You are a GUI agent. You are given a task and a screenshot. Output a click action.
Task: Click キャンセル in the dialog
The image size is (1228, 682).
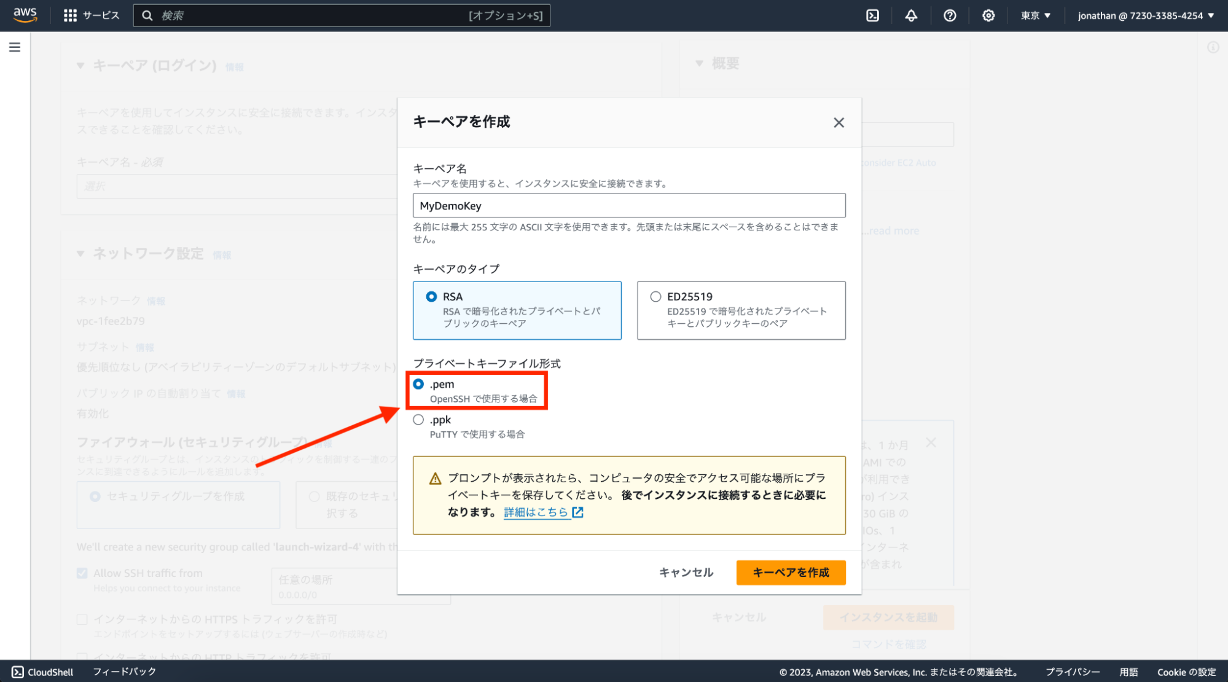click(686, 572)
